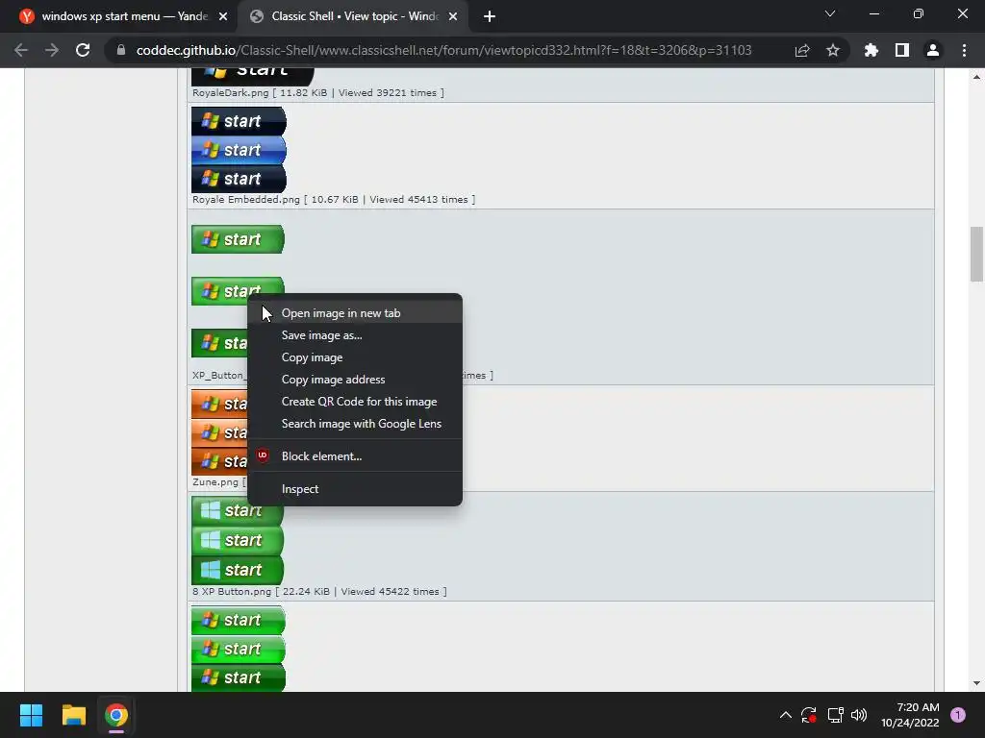Choose Open image in new tab
The width and height of the screenshot is (985, 738).
click(x=355, y=312)
